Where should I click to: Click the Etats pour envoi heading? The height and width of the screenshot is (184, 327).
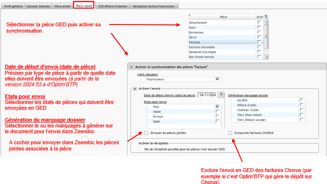coord(155,102)
